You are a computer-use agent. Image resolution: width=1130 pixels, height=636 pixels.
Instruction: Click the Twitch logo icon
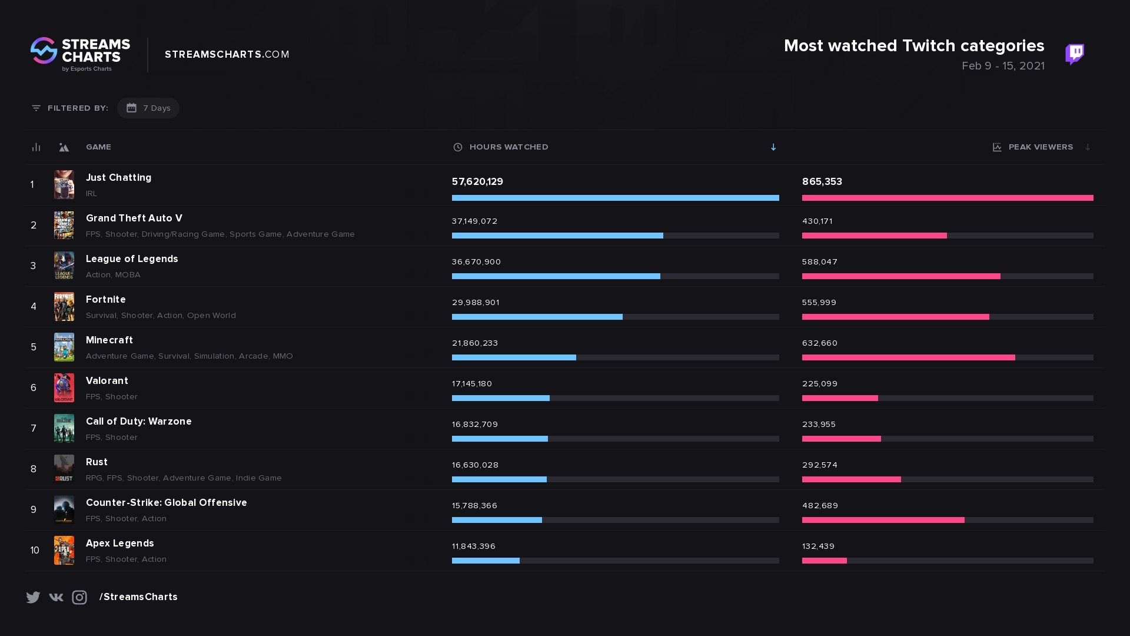coord(1075,54)
